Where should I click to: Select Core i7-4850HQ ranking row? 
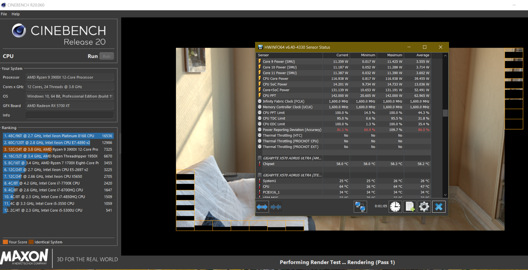pos(58,197)
